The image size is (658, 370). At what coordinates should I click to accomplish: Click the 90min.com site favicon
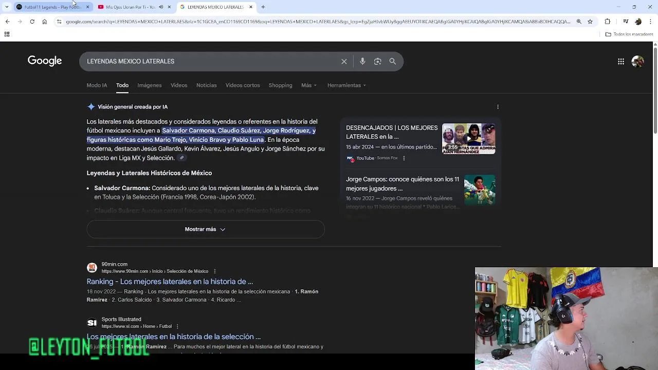coord(92,268)
